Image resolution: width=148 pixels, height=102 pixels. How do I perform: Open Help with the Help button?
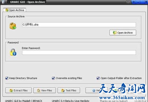(x=97, y=90)
